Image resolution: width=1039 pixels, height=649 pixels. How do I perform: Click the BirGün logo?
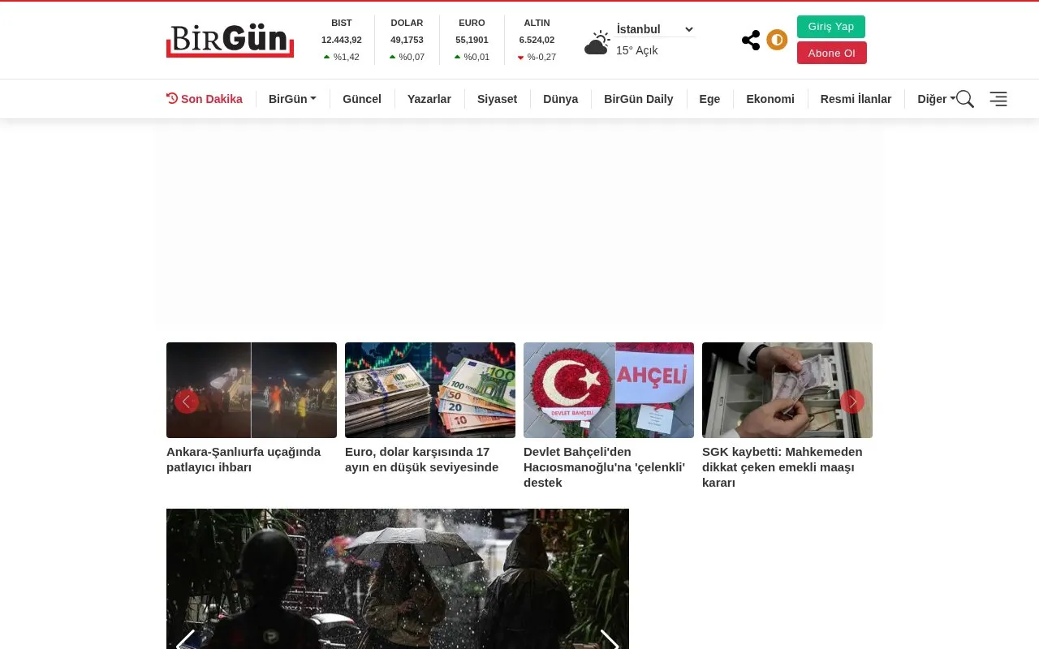point(230,41)
